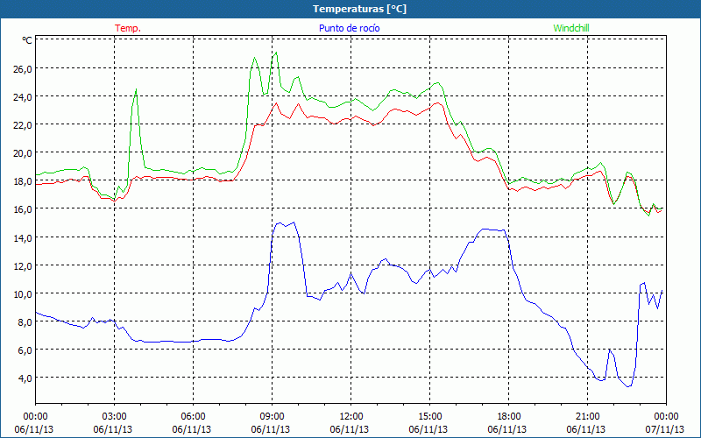
Task: Click the '26,0' y-axis value
Action: point(23,69)
